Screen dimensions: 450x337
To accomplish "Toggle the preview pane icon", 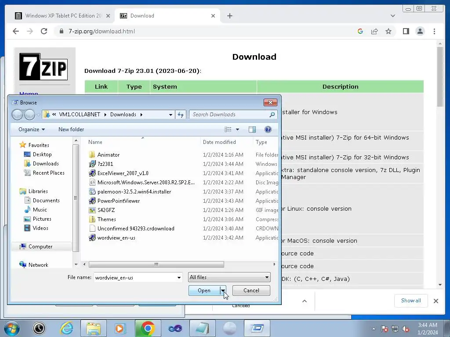I will (x=252, y=129).
